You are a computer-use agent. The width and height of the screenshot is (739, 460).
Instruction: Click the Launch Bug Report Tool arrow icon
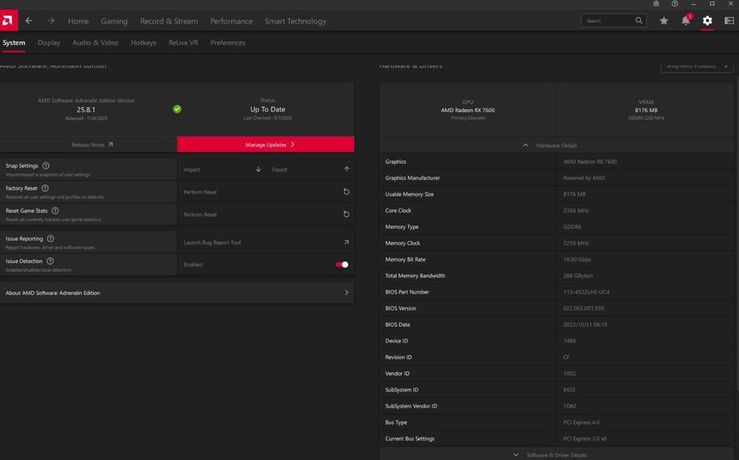tap(347, 242)
